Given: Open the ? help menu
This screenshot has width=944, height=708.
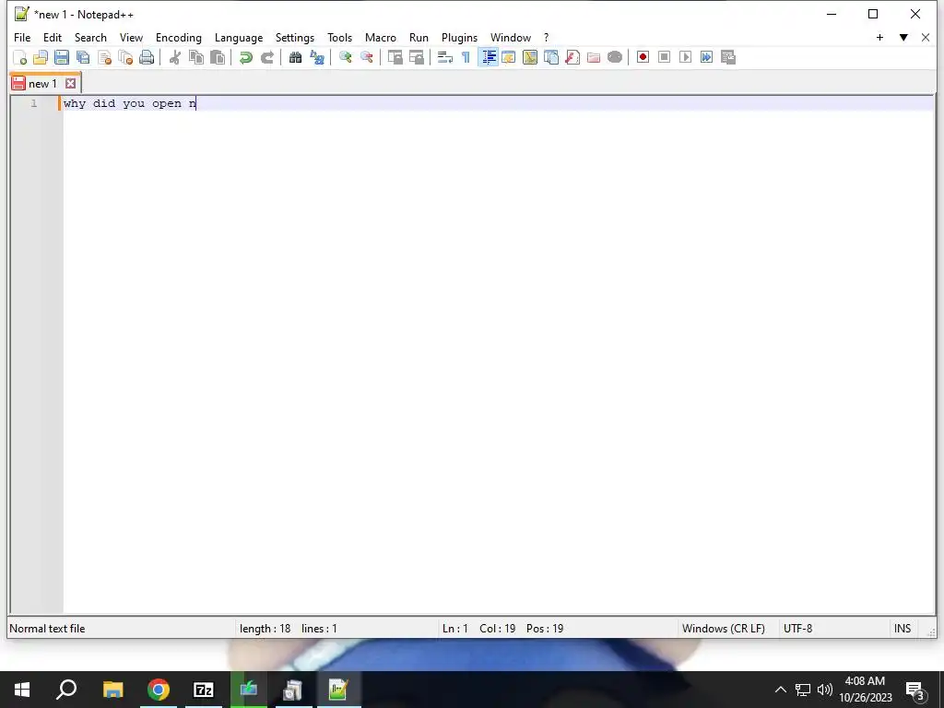Looking at the screenshot, I should click(546, 37).
